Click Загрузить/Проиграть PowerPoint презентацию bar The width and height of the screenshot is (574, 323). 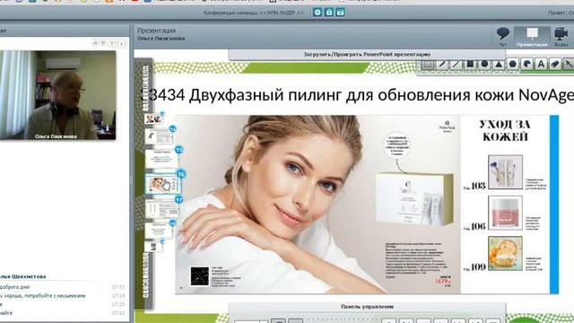pyautogui.click(x=367, y=55)
